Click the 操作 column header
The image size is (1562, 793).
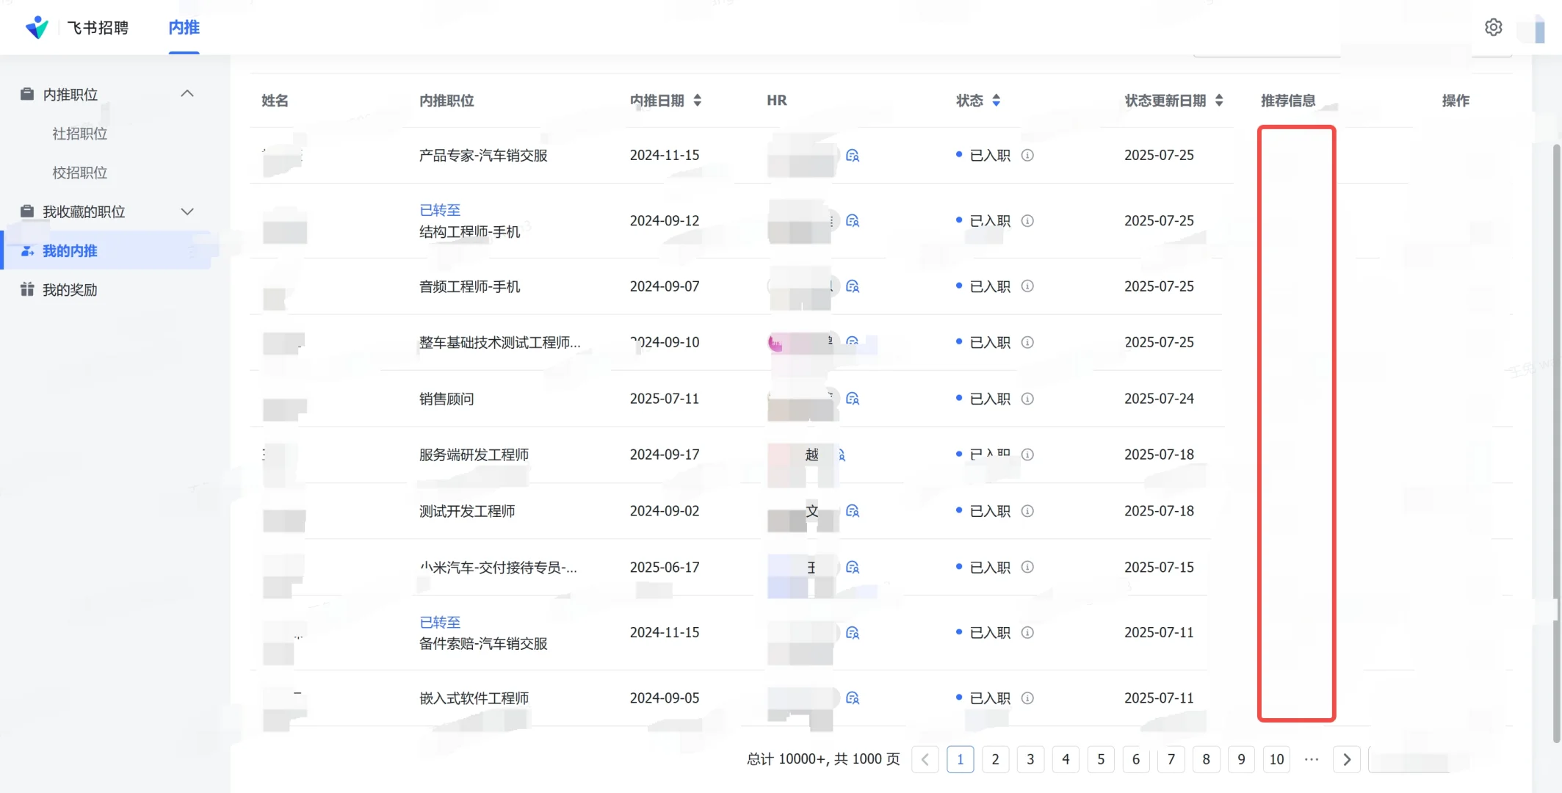(1456, 101)
